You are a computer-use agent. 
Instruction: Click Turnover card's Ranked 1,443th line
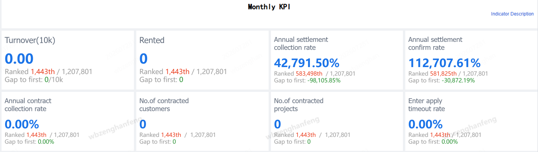coord(48,72)
